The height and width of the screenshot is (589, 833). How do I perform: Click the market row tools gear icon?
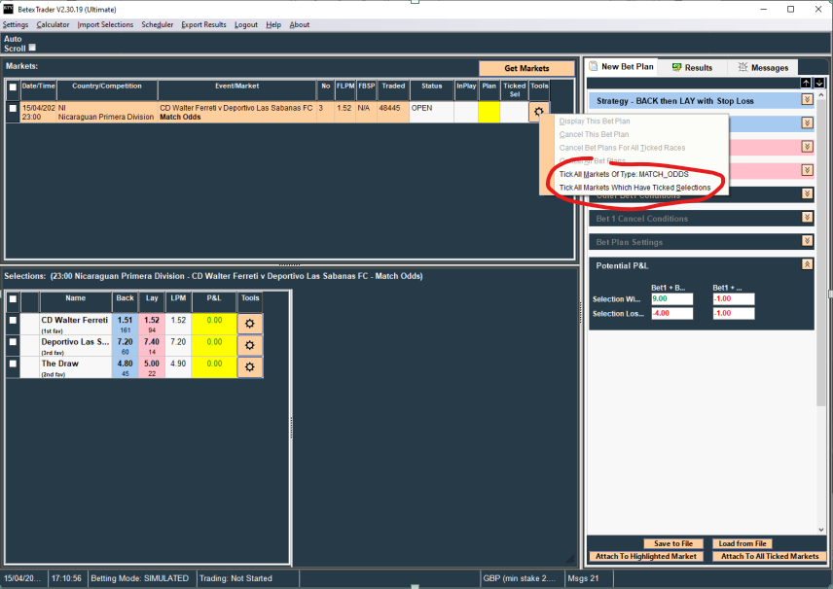(537, 112)
